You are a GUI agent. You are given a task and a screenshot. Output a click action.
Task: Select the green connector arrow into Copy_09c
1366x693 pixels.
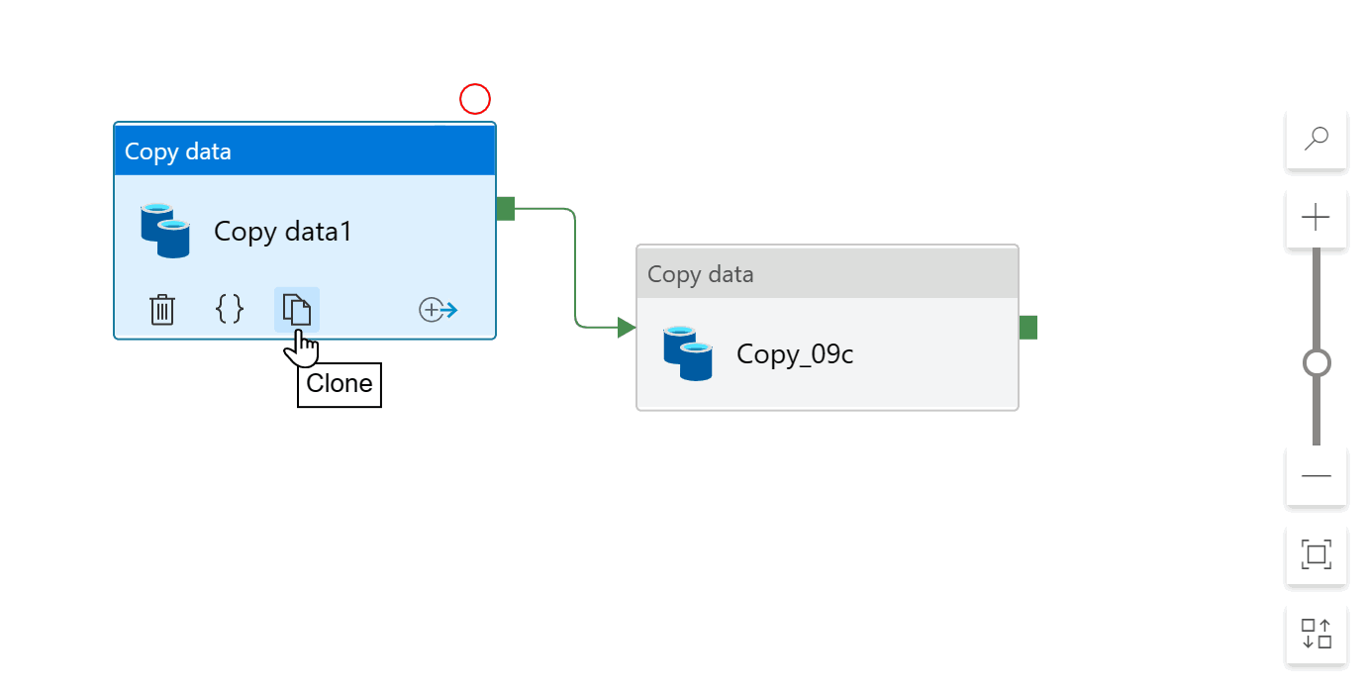pos(626,328)
